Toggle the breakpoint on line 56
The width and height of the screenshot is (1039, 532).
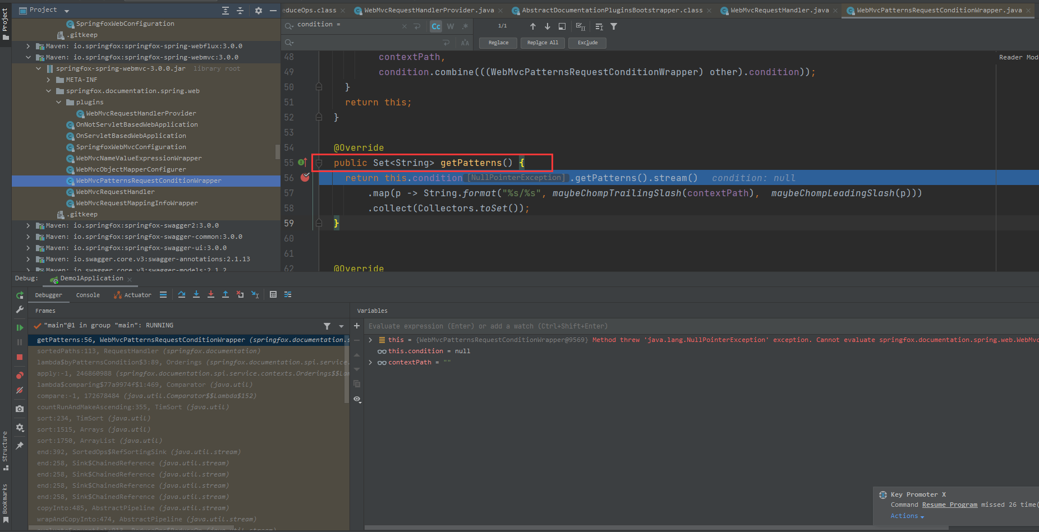(x=305, y=177)
